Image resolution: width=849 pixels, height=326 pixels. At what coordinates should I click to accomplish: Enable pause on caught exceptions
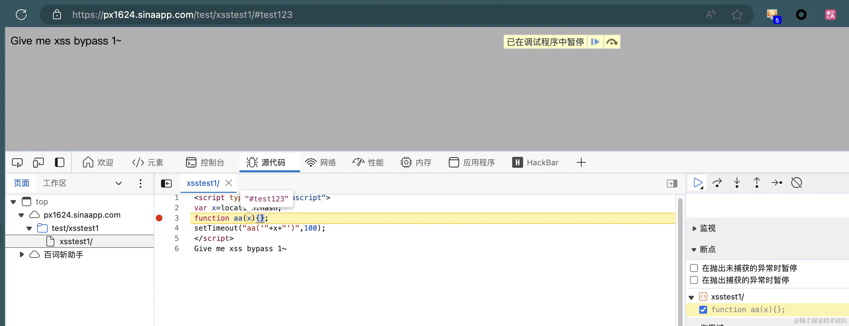(694, 280)
